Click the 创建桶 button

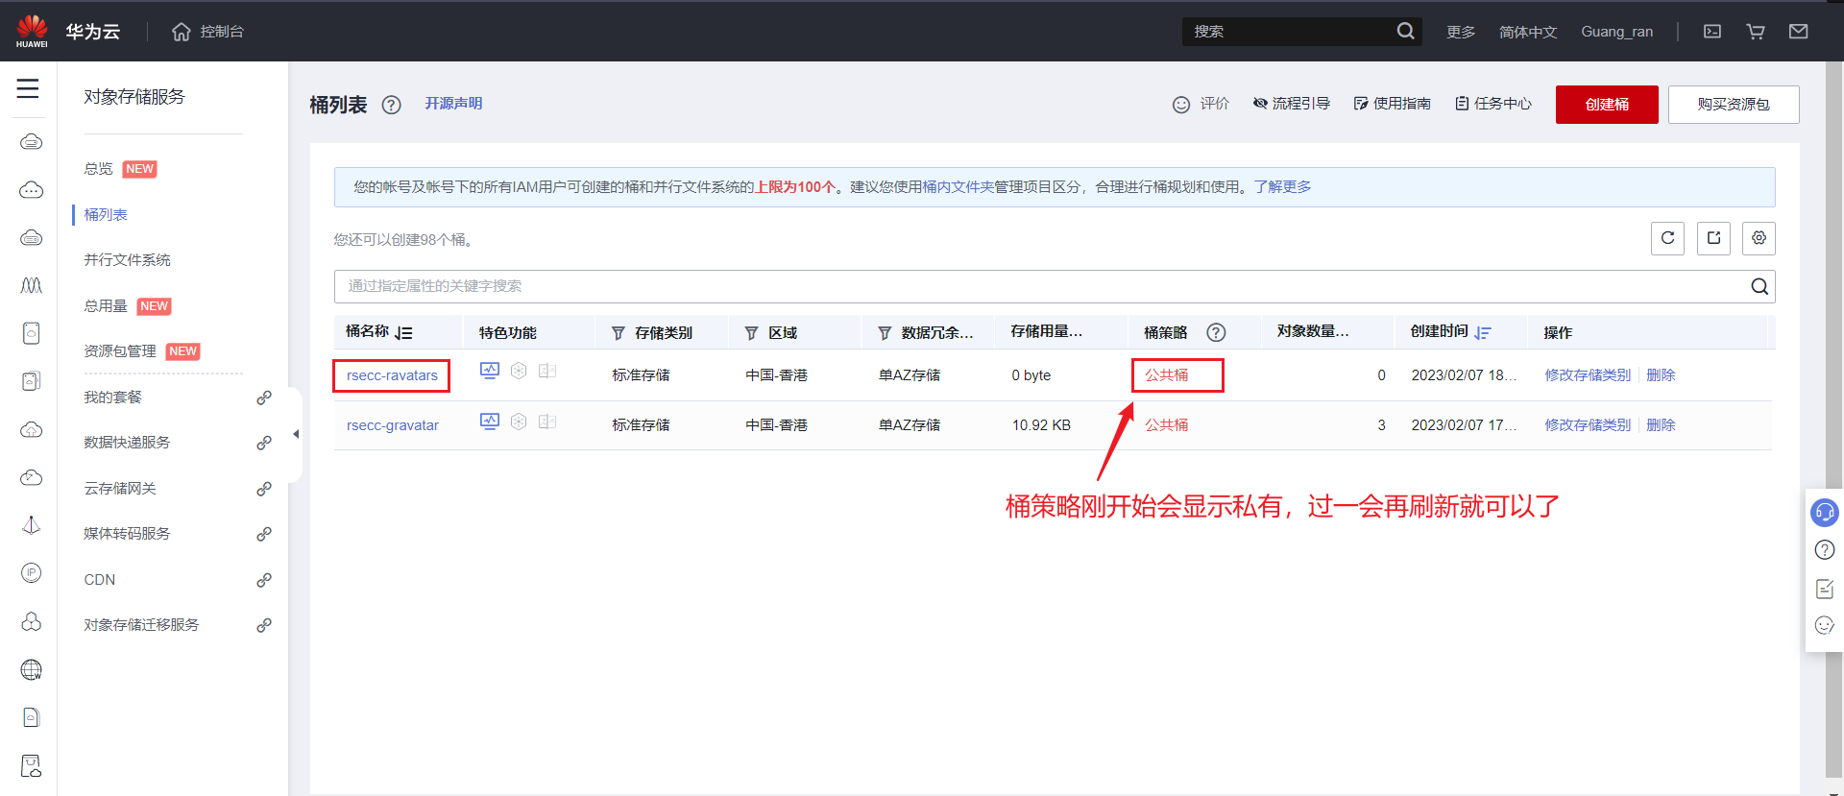1607,105
